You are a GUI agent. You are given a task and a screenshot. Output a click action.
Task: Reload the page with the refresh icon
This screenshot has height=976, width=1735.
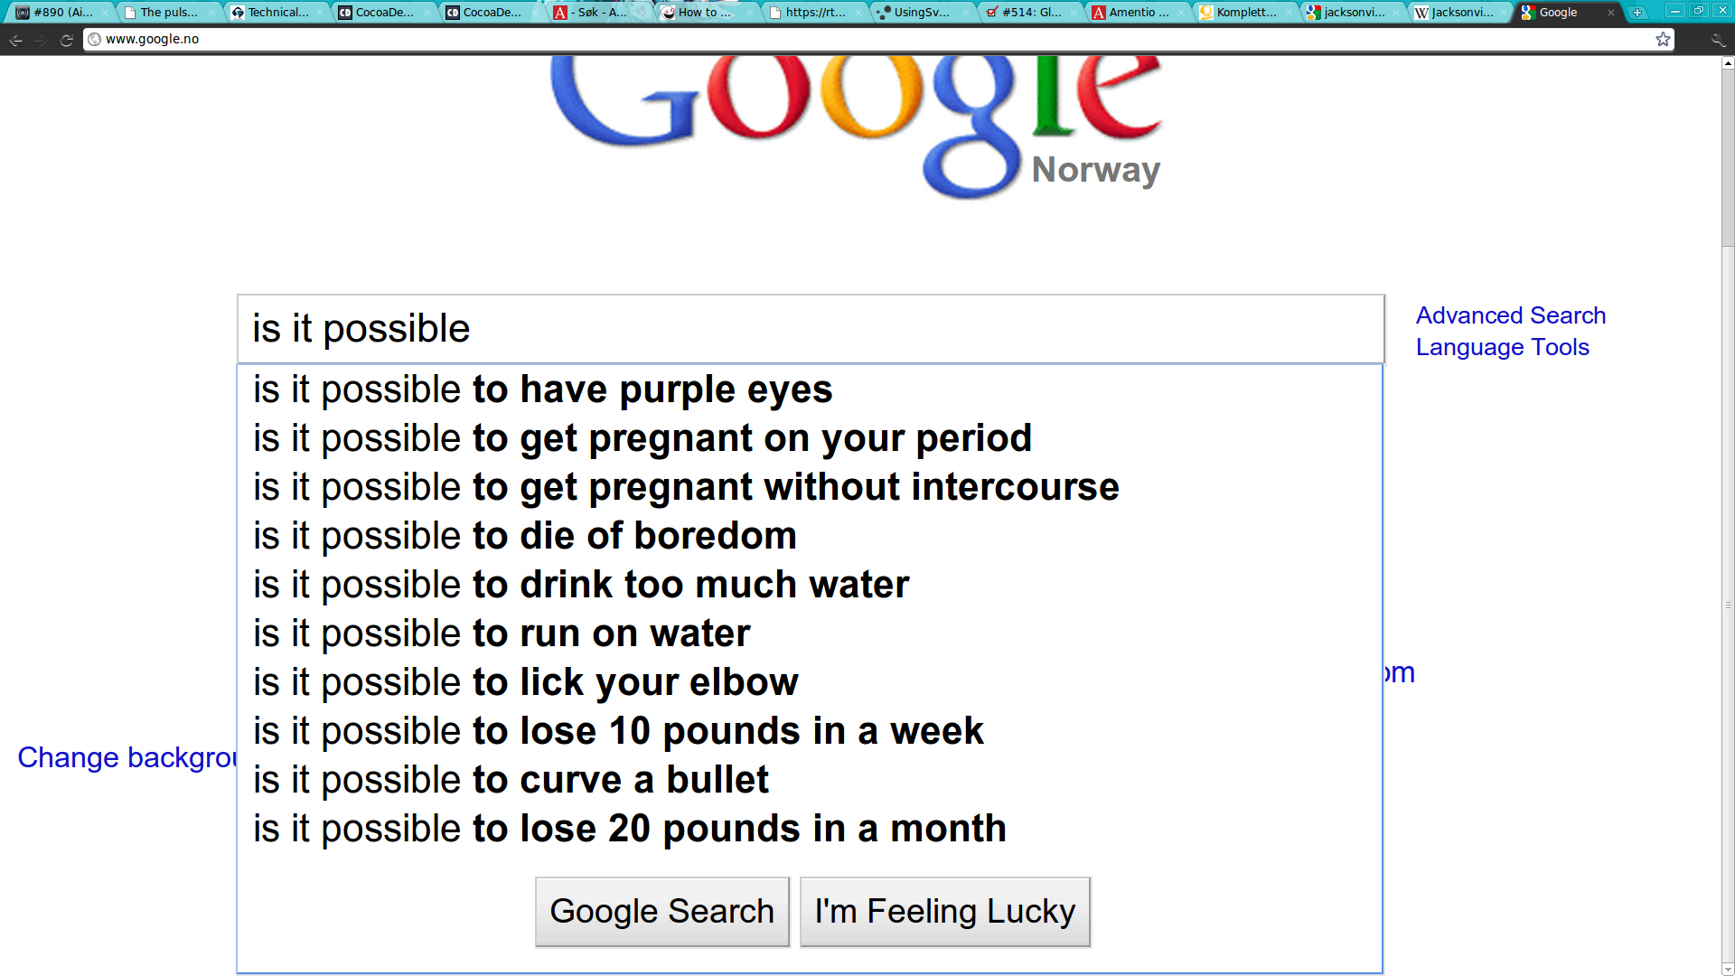[66, 40]
